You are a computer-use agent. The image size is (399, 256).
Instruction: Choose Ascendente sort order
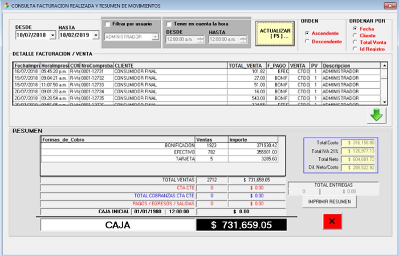click(308, 33)
